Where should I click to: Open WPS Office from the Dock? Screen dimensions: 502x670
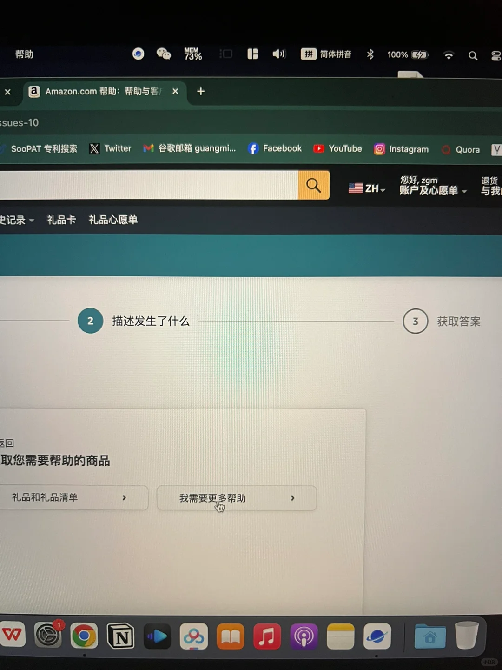click(x=13, y=635)
